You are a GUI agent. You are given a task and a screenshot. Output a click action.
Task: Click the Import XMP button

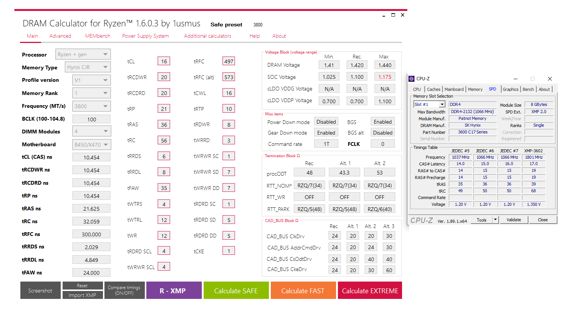coord(82,295)
